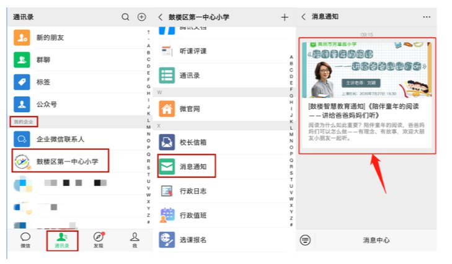Tap the plus icon in school header

click(x=285, y=17)
